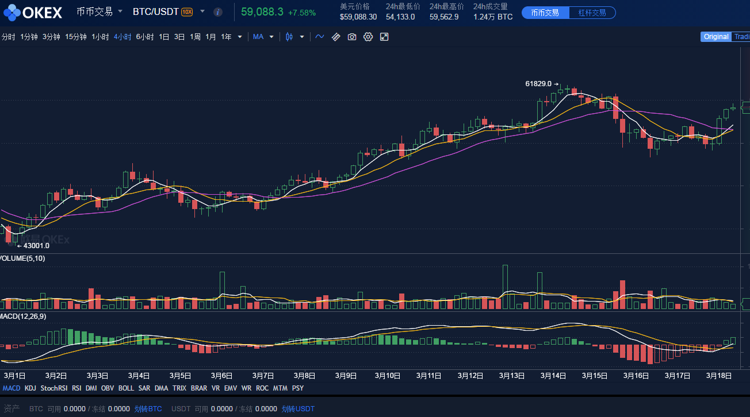This screenshot has height=417, width=750.
Task: Take a chart snapshot with camera icon
Action: (352, 37)
